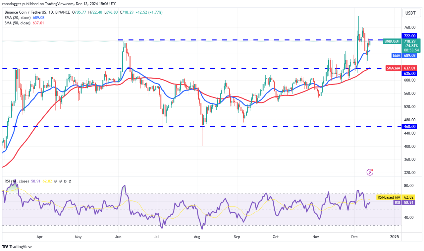Click the red 637.01 value in SMA legend
The image size is (424, 251).
click(38, 23)
